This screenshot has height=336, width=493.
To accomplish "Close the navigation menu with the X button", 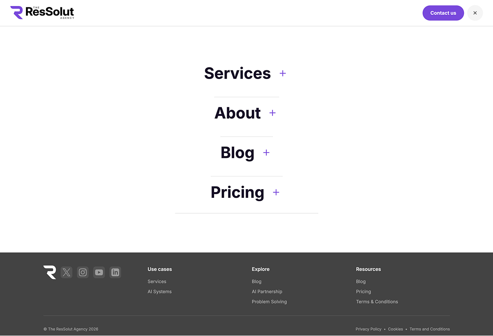I will tap(475, 13).
